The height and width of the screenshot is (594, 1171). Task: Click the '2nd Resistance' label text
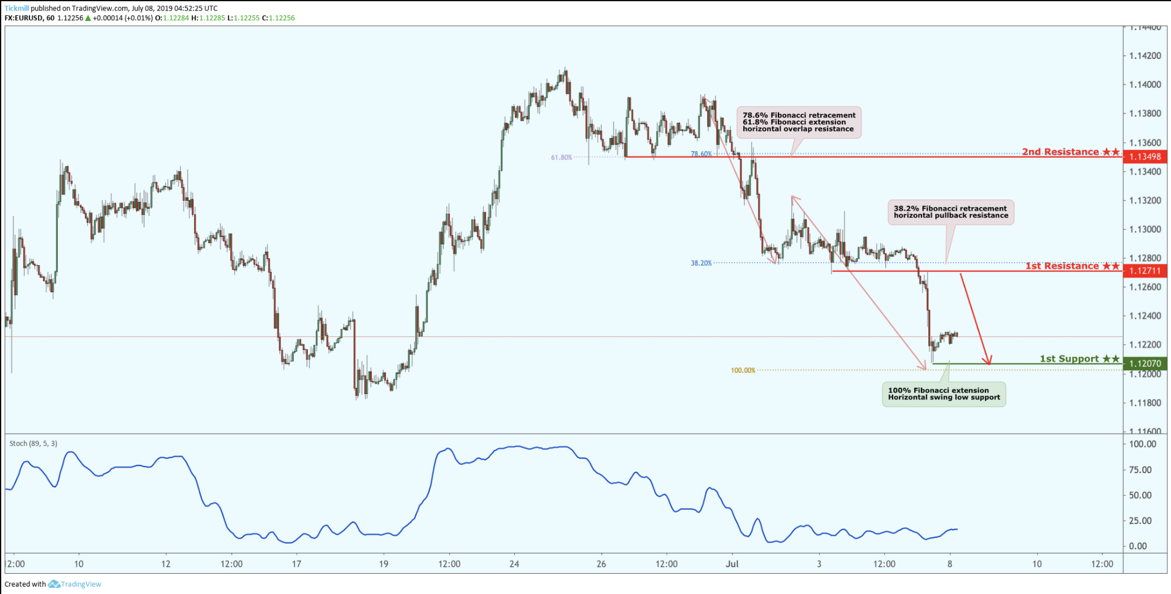click(1060, 152)
